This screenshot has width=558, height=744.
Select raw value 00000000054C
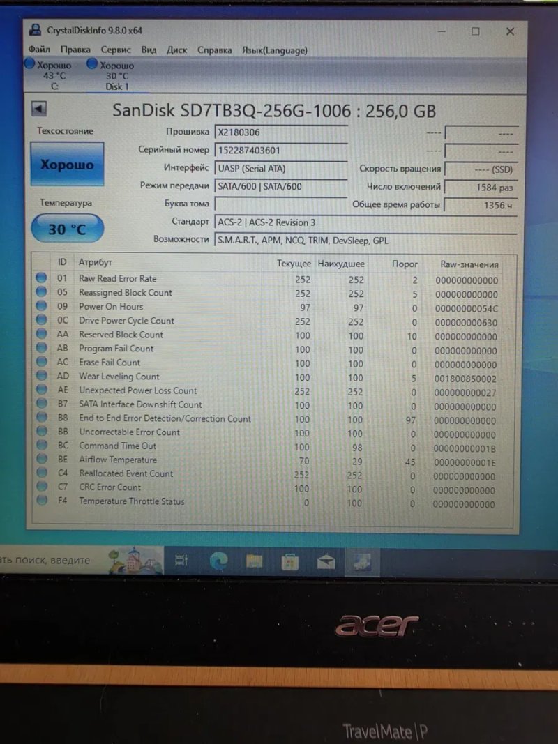coord(467,308)
